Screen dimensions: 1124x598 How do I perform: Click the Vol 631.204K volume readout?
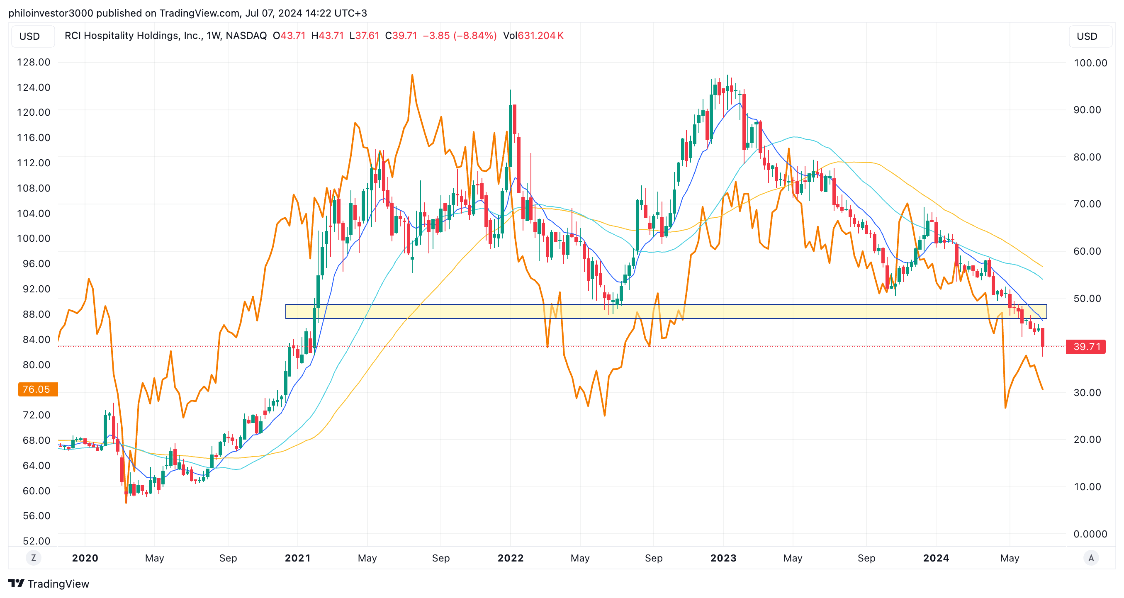point(533,36)
